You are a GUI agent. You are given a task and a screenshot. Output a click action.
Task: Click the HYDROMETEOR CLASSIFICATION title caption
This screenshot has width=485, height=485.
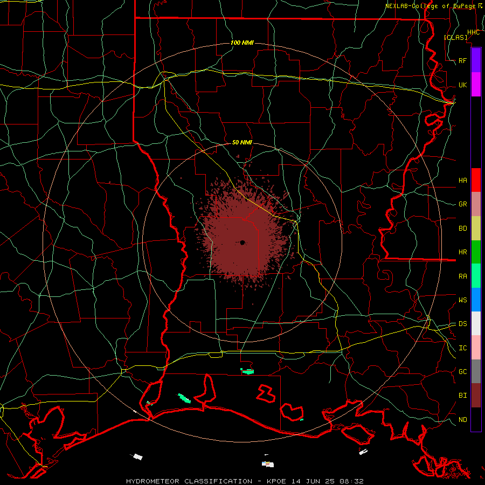tap(245, 481)
